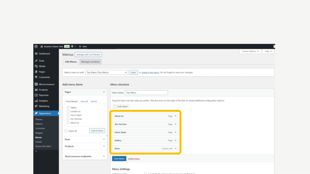Check the Our Services page checkbox
Image resolution: width=310 pixels, height=174 pixels.
pyautogui.click(x=68, y=119)
